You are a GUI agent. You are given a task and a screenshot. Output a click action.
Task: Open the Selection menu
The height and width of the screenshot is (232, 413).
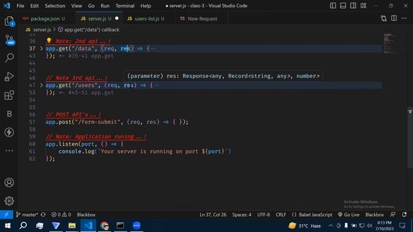pos(55,6)
